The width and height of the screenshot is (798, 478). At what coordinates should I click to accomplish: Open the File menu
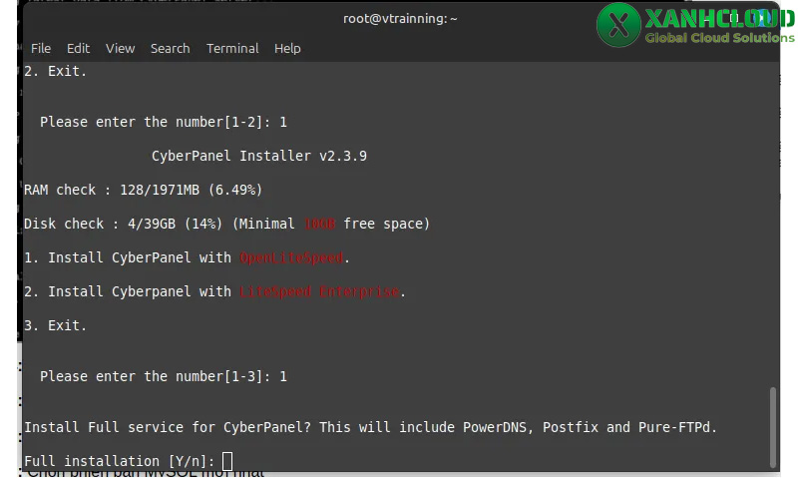[41, 48]
